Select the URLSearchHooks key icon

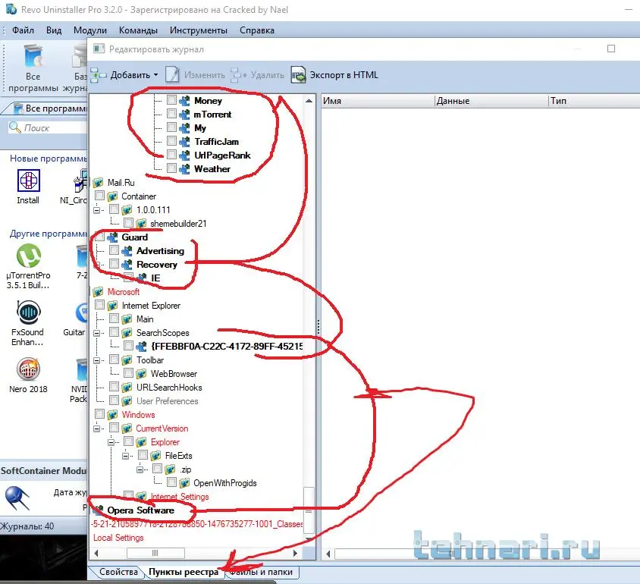(127, 388)
